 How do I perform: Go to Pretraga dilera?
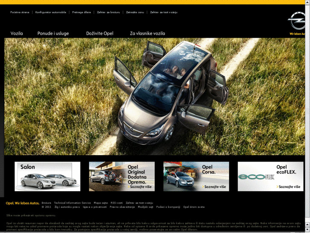[x=81, y=12]
